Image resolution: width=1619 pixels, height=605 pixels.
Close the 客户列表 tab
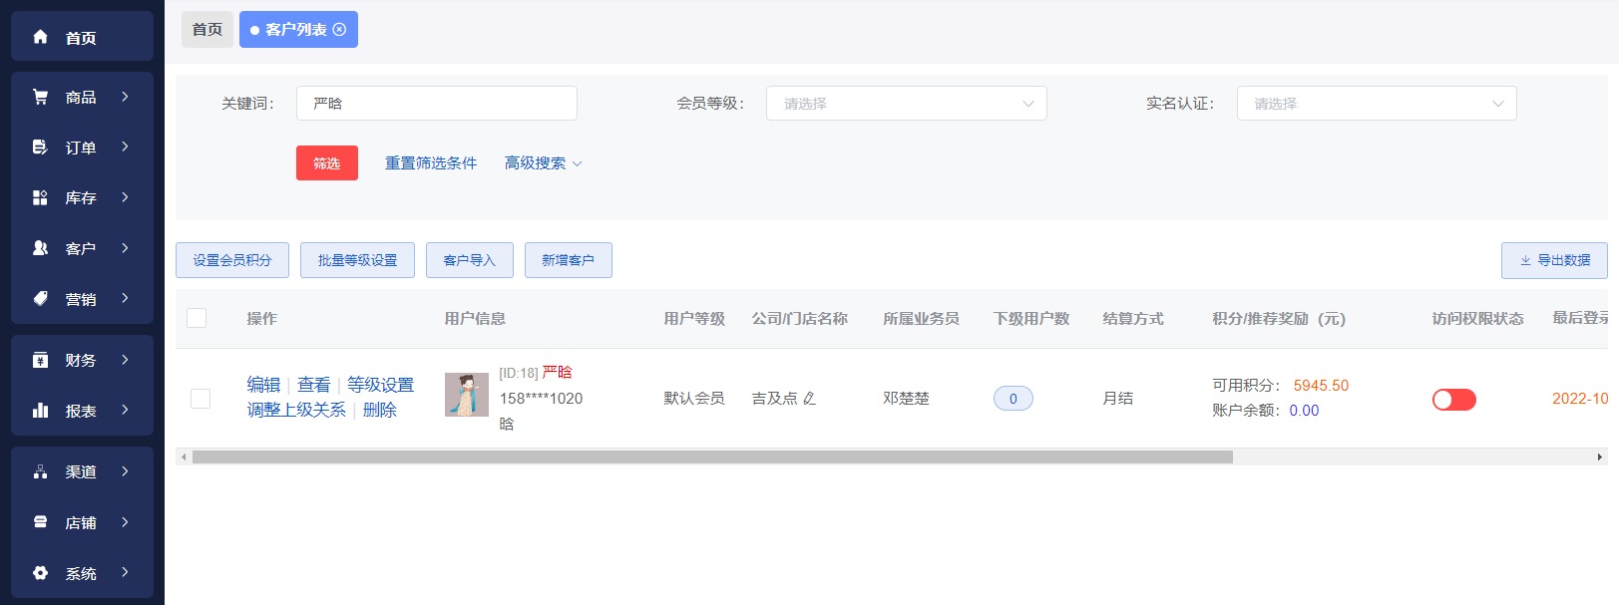click(x=339, y=30)
